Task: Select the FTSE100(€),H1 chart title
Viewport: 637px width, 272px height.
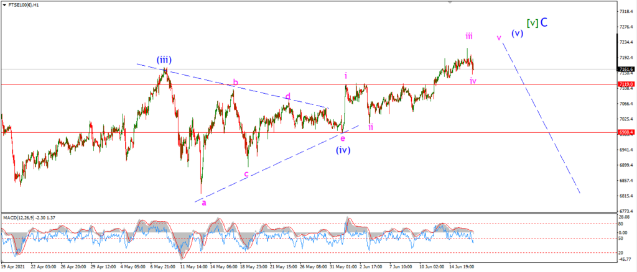Action: [22, 6]
